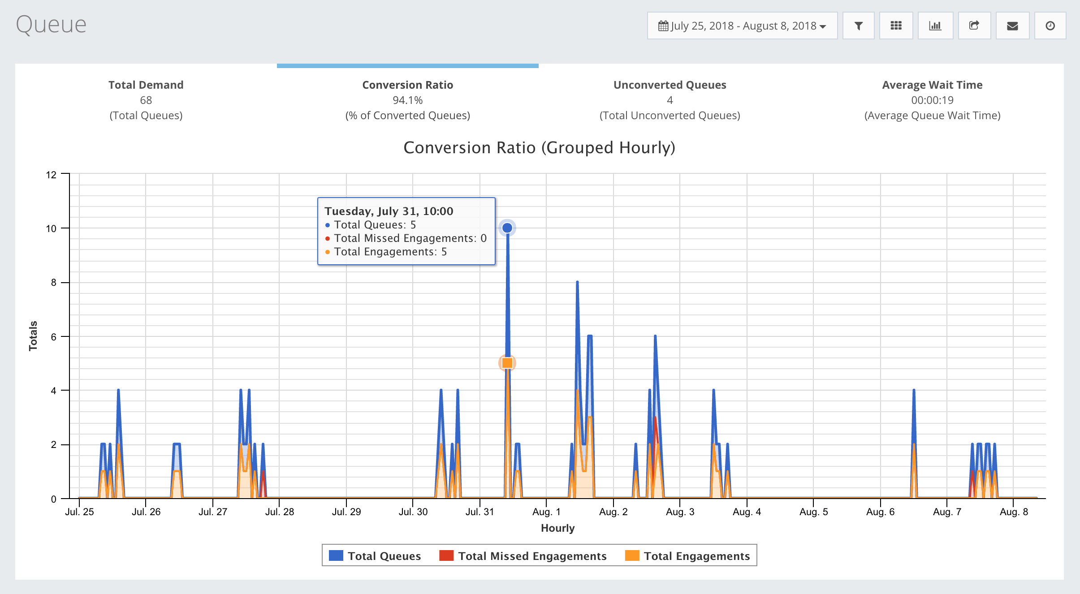Toggle Total Engagements legend series
Viewport: 1080px width, 594px height.
click(x=696, y=556)
